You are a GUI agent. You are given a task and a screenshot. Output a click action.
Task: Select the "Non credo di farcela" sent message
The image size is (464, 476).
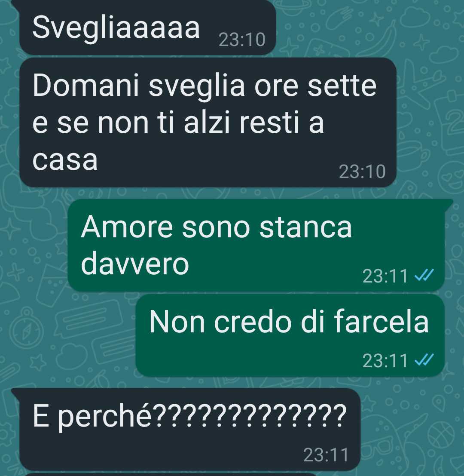click(x=290, y=335)
